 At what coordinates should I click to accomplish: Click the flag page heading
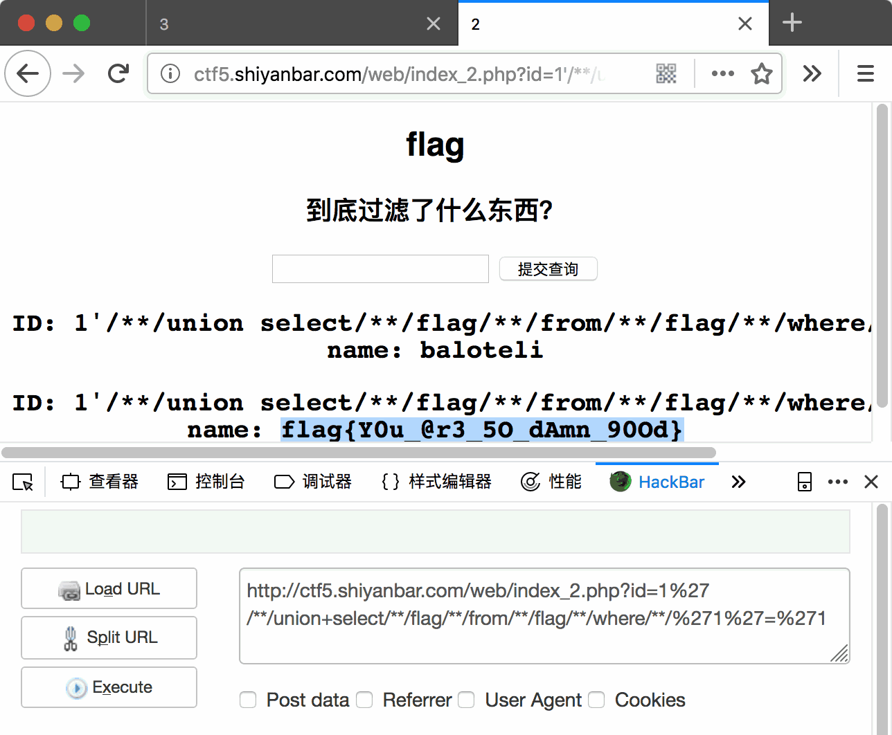tap(435, 145)
